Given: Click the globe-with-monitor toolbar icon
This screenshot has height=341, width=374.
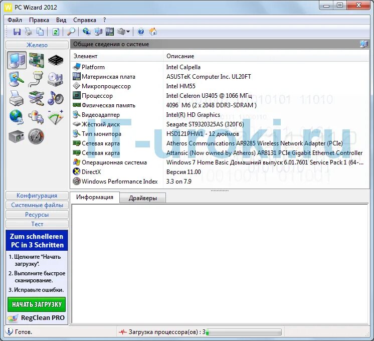Looking at the screenshot, I should 86,32.
